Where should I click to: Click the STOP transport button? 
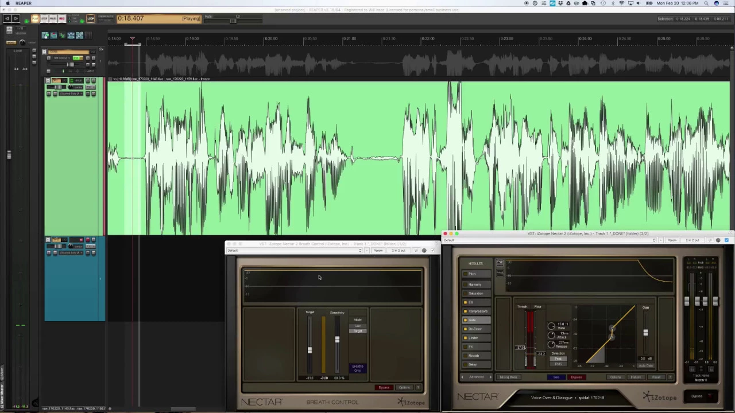pos(44,18)
